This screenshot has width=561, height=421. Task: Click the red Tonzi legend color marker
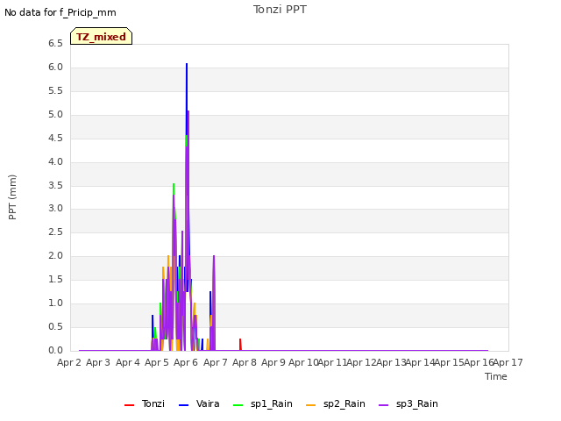pyautogui.click(x=129, y=405)
